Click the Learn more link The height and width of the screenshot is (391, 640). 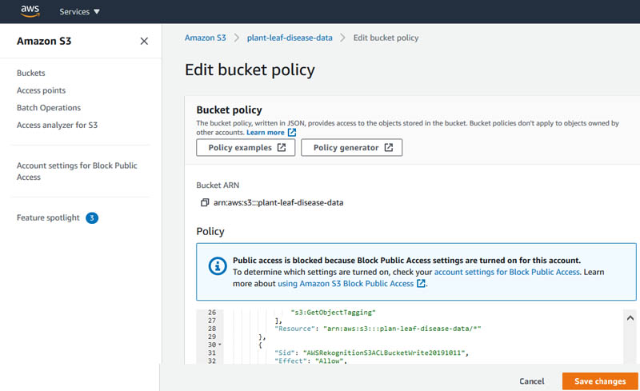tap(266, 133)
